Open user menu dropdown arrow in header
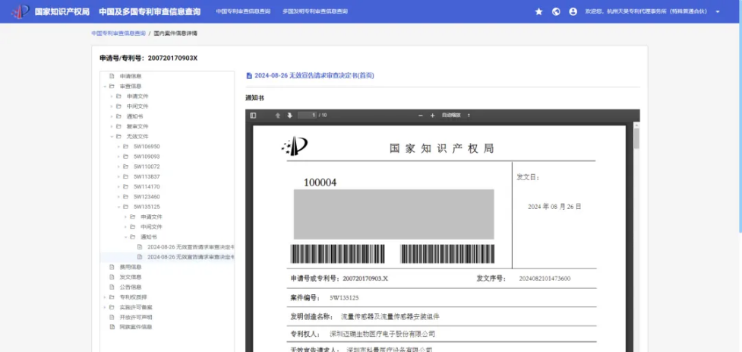742x352 pixels. (718, 12)
